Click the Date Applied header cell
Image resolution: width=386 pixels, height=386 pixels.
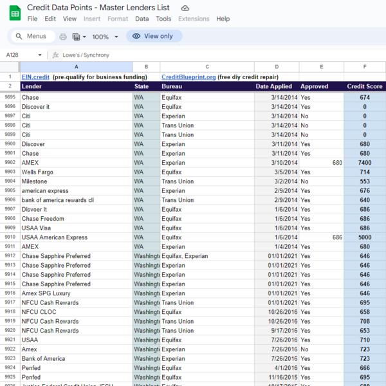[x=277, y=86]
